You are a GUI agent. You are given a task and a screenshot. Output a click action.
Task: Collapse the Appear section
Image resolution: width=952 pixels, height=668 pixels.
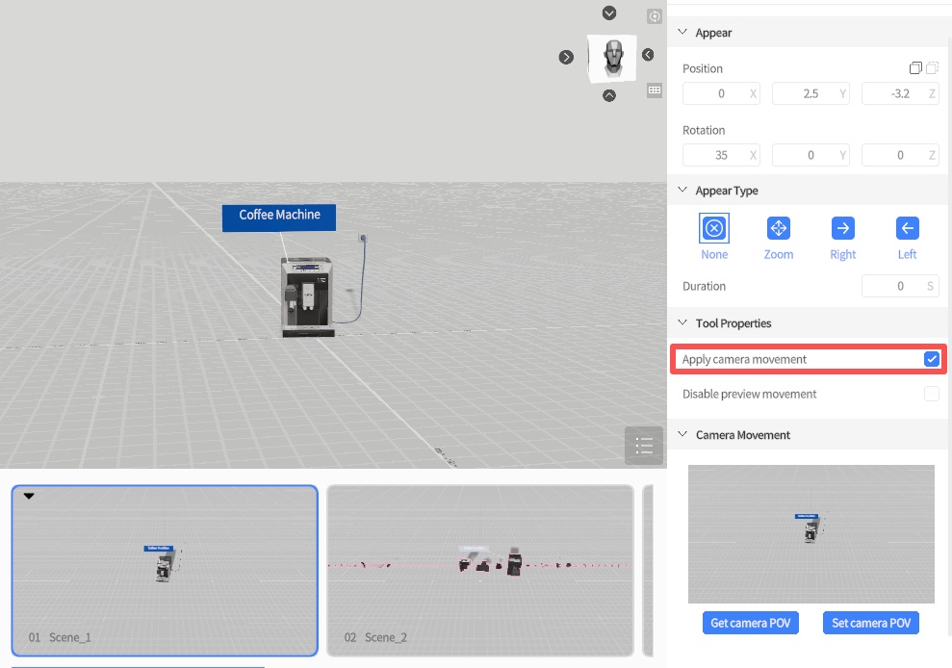tap(682, 33)
